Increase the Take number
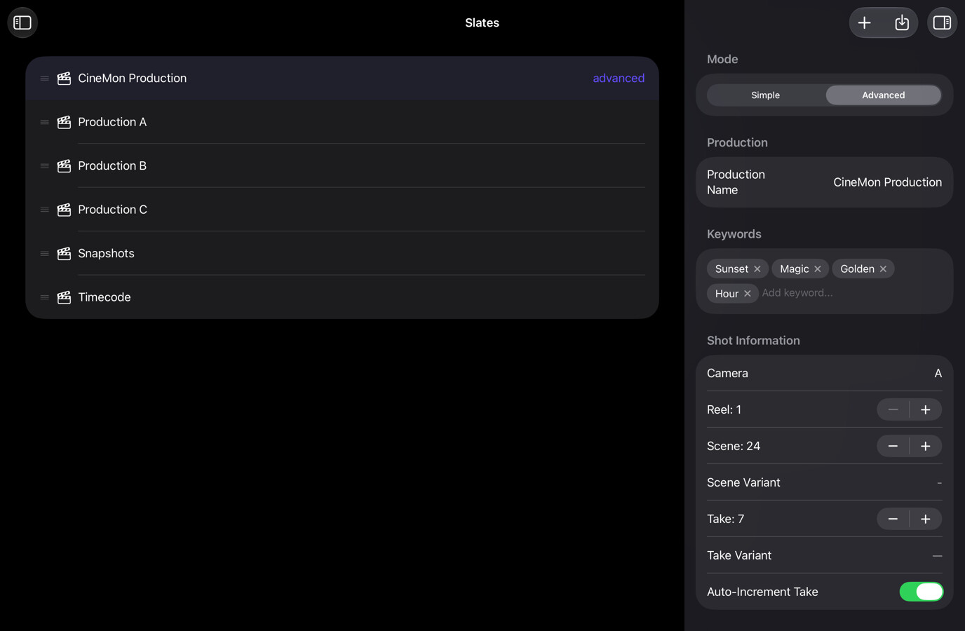The image size is (965, 631). pos(926,519)
